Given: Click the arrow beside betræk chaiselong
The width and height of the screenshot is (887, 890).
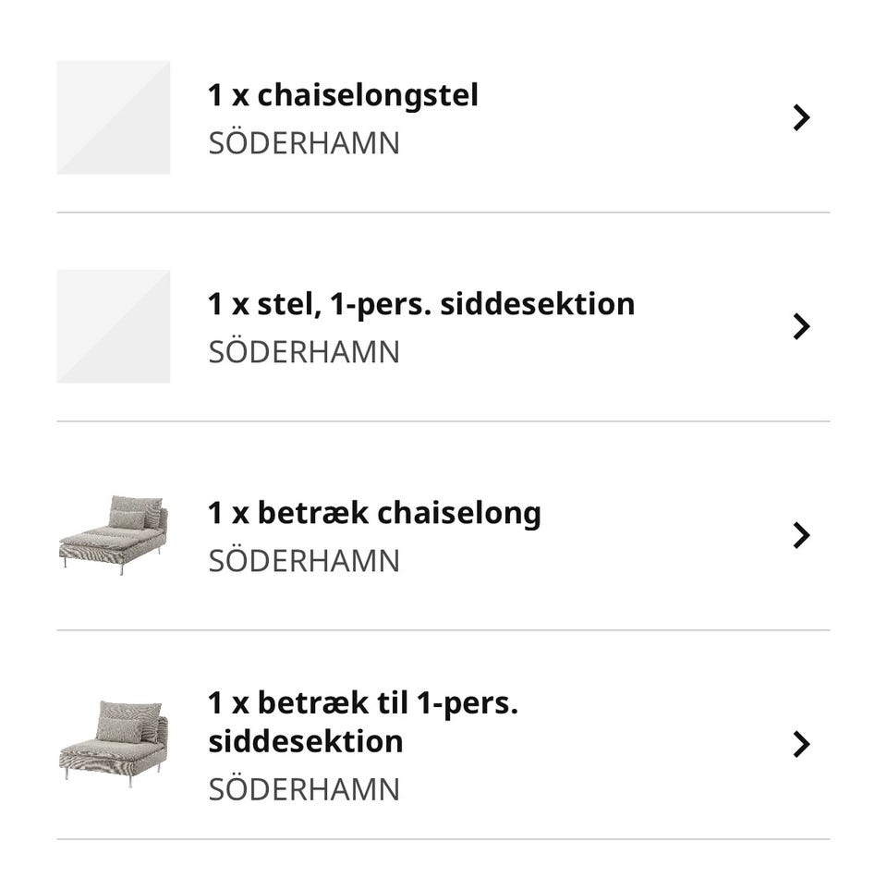Looking at the screenshot, I should tap(801, 535).
